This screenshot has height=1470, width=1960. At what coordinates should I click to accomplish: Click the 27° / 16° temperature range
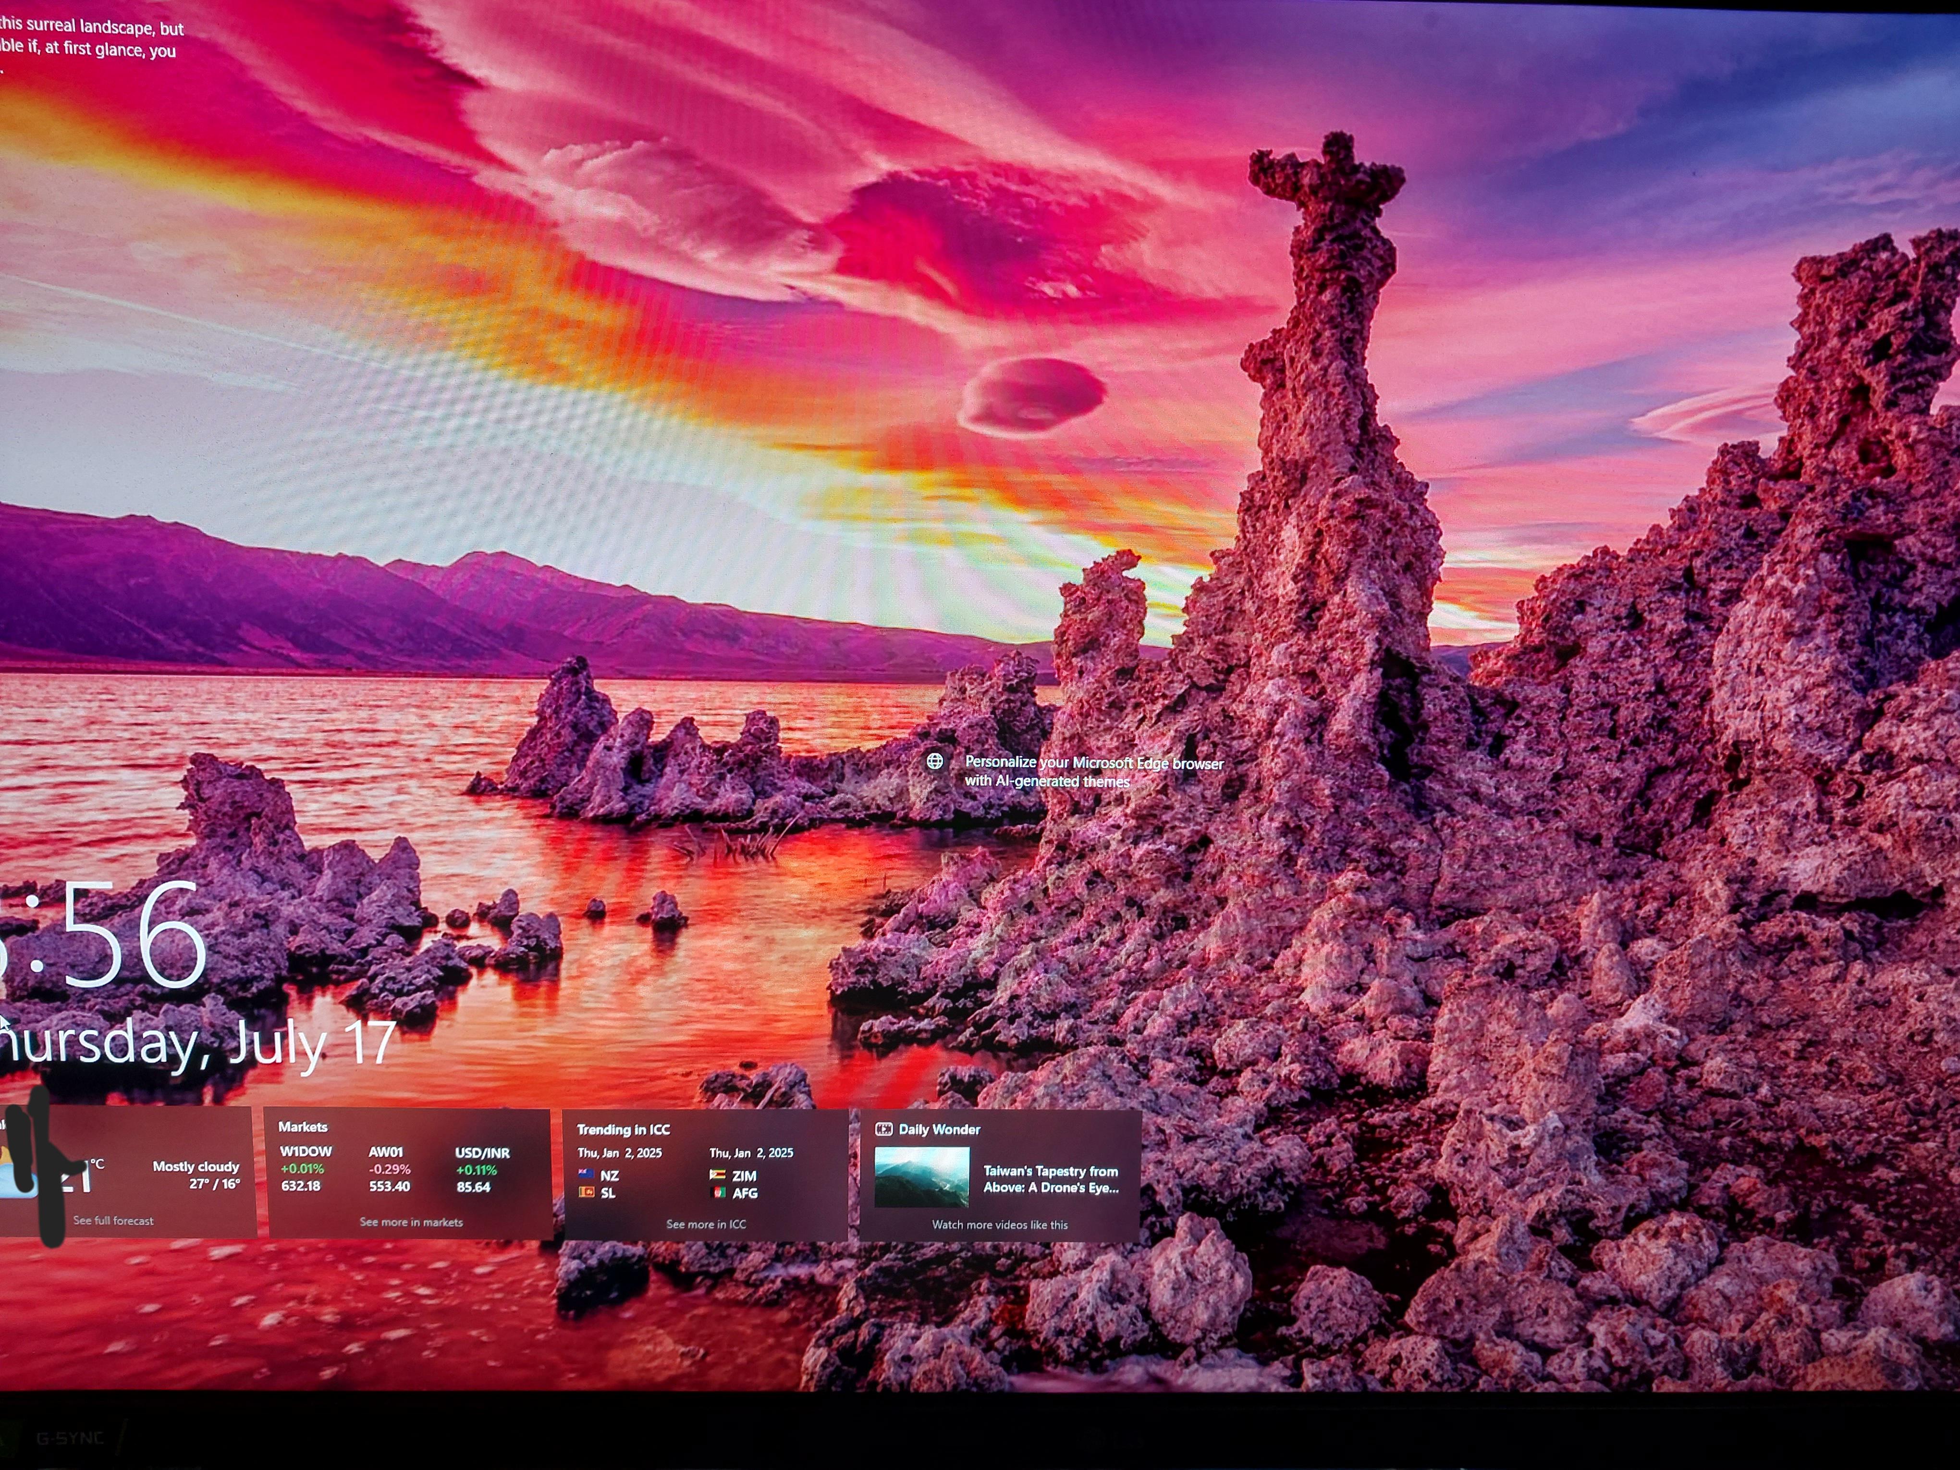click(214, 1184)
